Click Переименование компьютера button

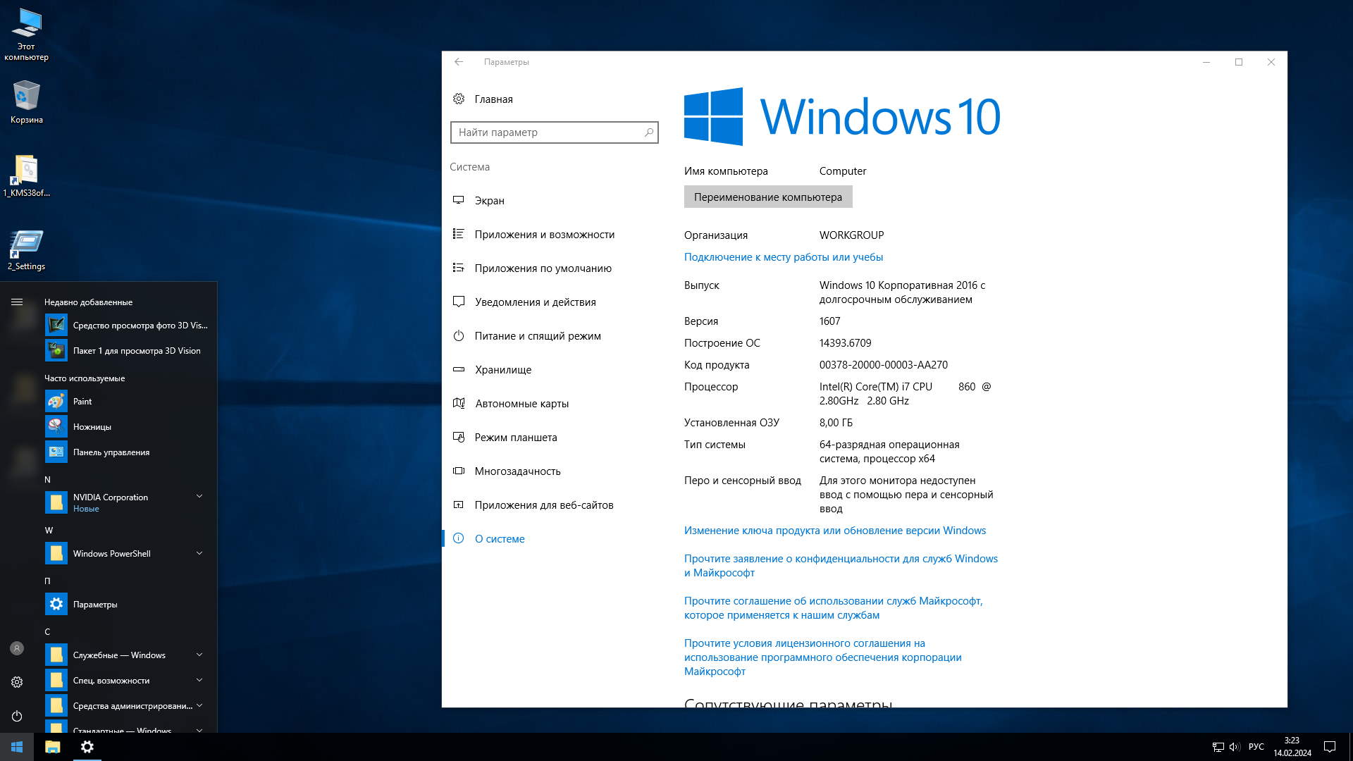(x=767, y=197)
